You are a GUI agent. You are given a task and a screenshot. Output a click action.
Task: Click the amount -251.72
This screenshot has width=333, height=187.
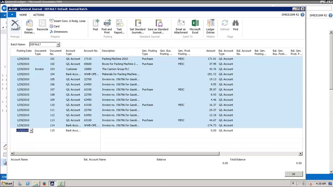pos(212,74)
